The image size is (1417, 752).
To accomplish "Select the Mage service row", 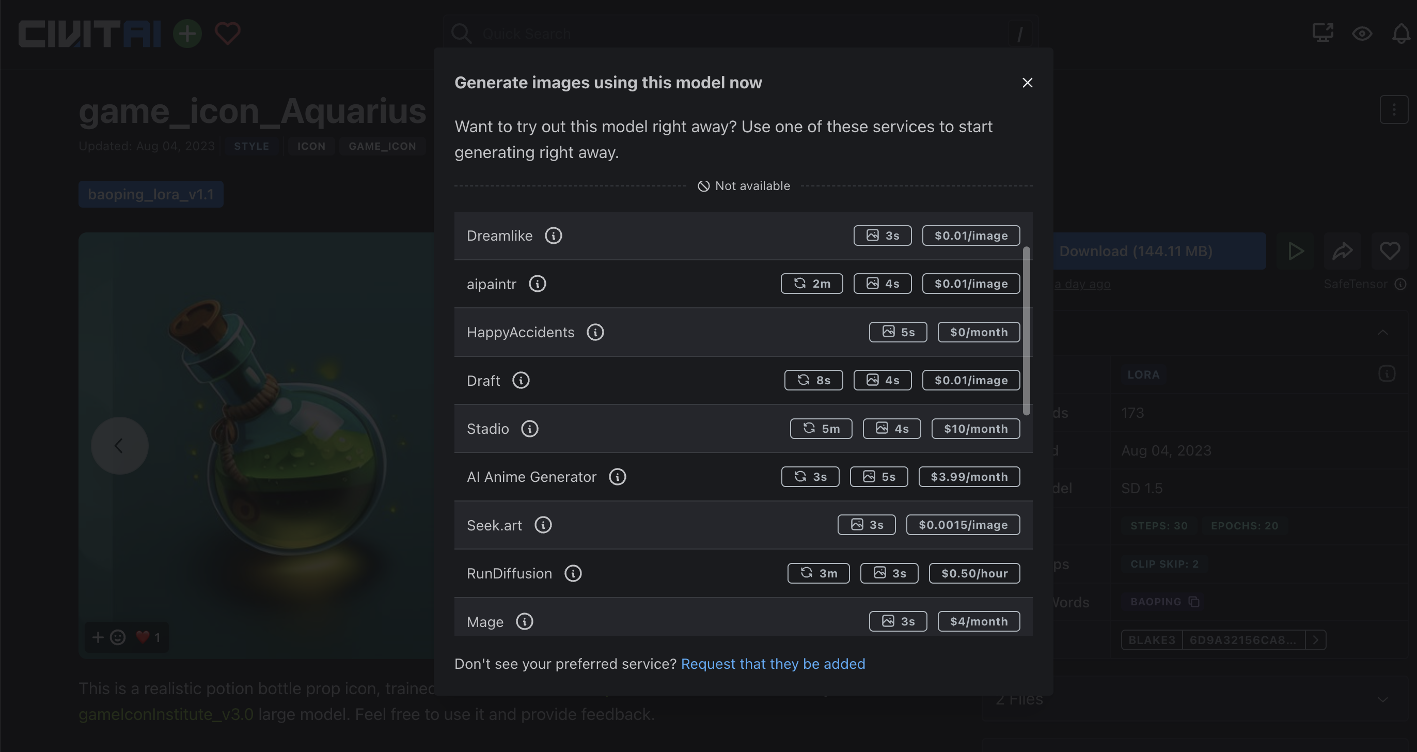I will (x=743, y=617).
